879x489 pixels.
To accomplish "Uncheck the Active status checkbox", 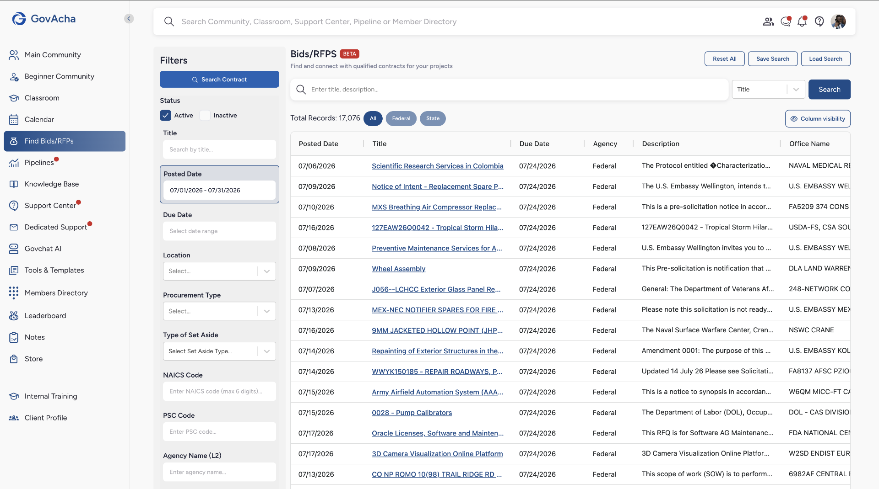I will (166, 116).
